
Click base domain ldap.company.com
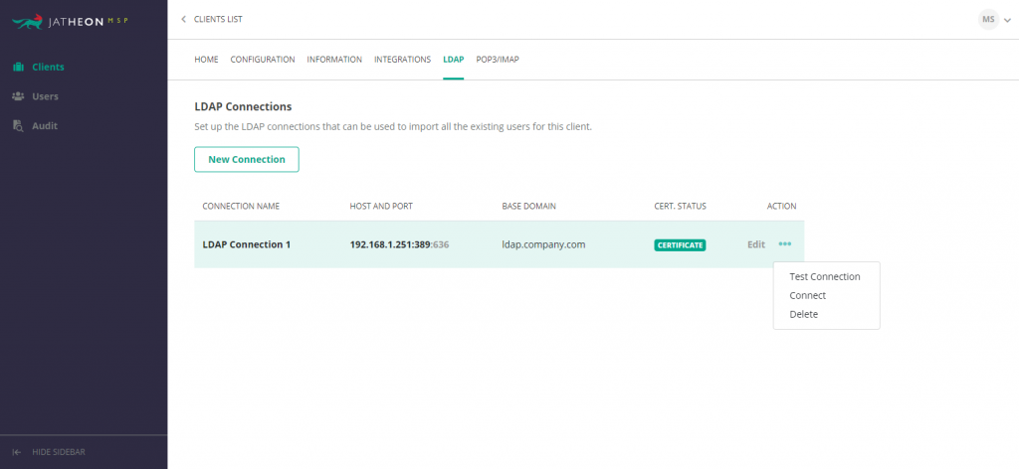(x=543, y=244)
